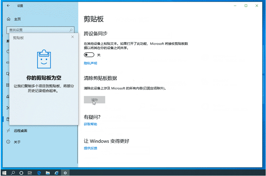
Task: Click the back arrow in Settings
Action: 8,6
